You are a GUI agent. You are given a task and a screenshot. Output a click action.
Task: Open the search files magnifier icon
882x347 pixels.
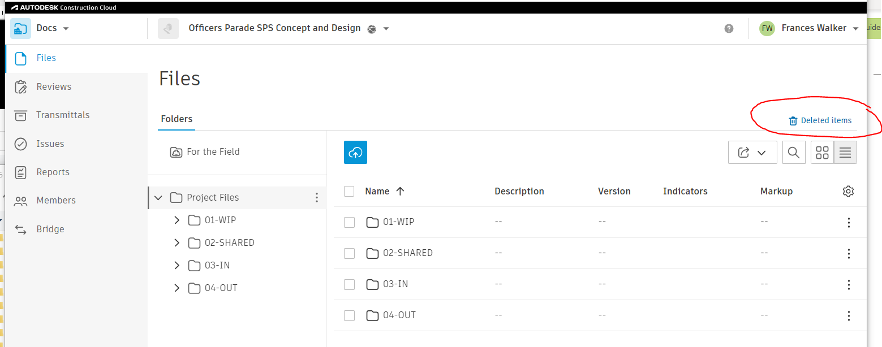pyautogui.click(x=794, y=153)
